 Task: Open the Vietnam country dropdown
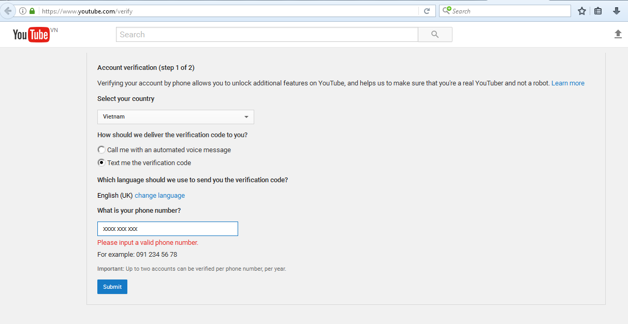(x=176, y=117)
